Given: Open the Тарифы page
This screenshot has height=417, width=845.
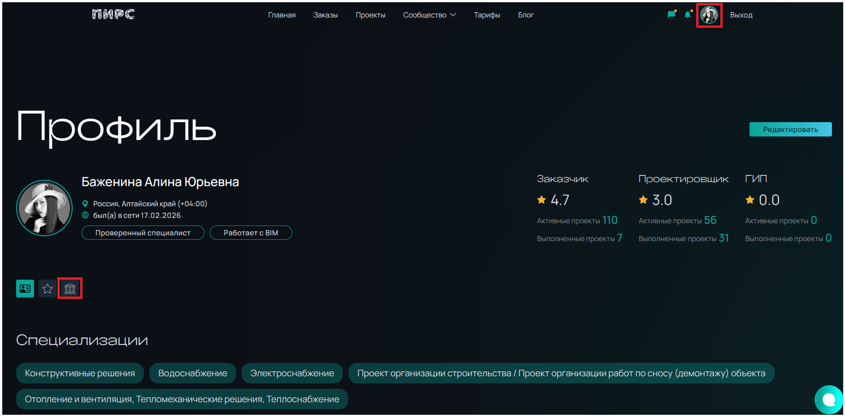Looking at the screenshot, I should (x=487, y=15).
